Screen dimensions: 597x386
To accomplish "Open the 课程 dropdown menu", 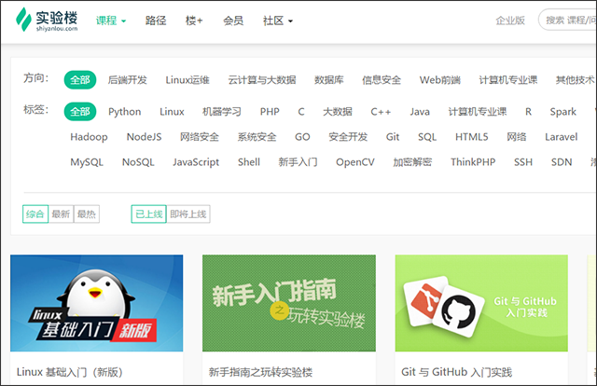I will point(110,21).
